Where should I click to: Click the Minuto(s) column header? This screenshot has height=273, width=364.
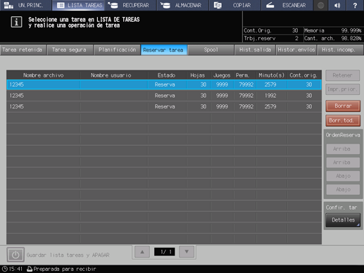click(272, 75)
